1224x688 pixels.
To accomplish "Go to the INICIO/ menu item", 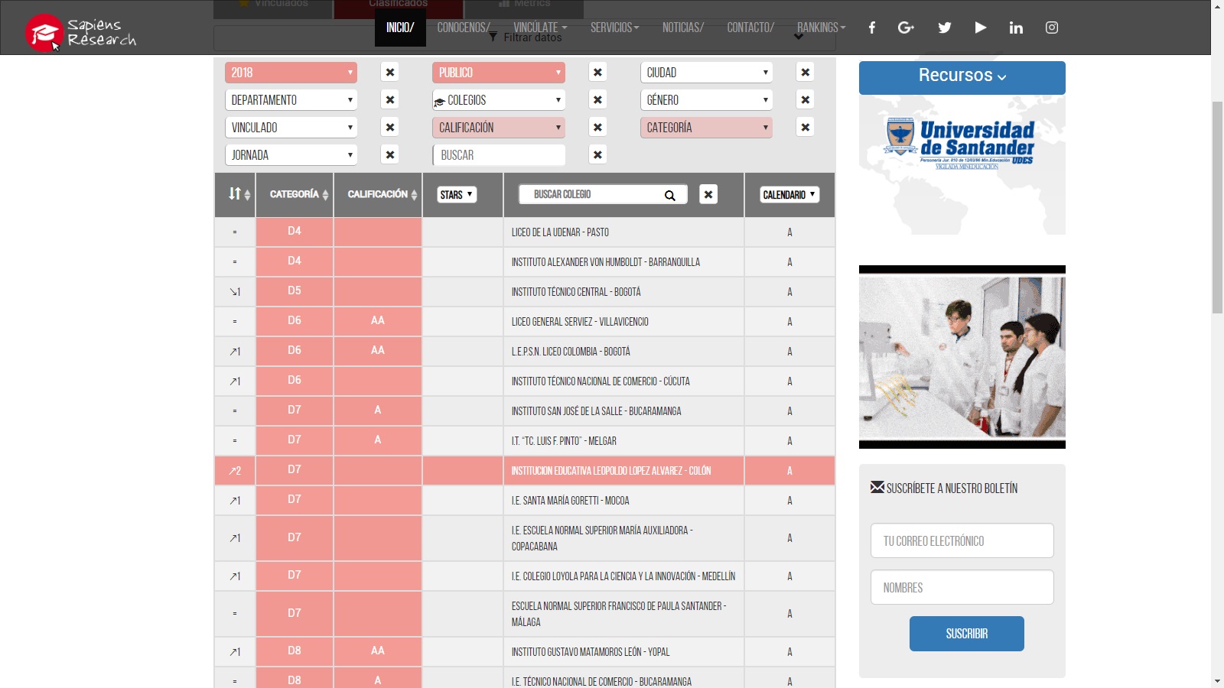I will coord(400,28).
